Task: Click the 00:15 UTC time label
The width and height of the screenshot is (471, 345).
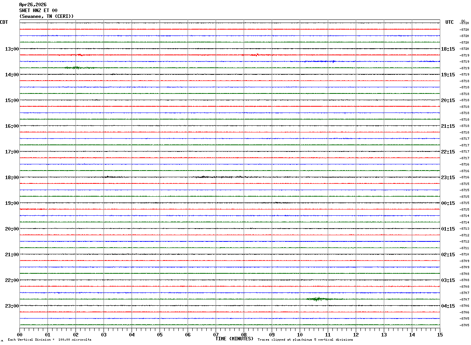Action: coord(448,203)
